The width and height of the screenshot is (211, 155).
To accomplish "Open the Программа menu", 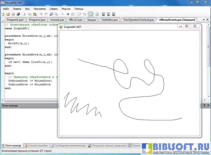I will (x=39, y=9).
